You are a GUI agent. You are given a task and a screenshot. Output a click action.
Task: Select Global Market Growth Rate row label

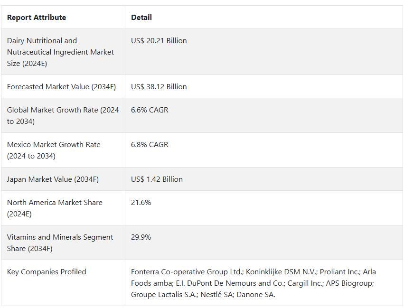coord(63,116)
